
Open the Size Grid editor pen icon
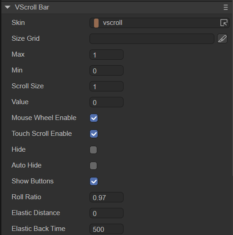pos(222,38)
